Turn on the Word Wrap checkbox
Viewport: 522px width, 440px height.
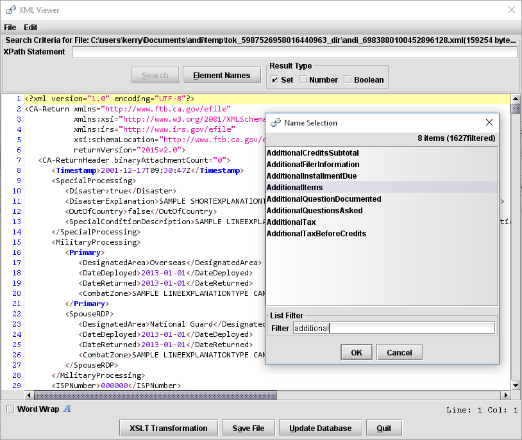(11, 409)
